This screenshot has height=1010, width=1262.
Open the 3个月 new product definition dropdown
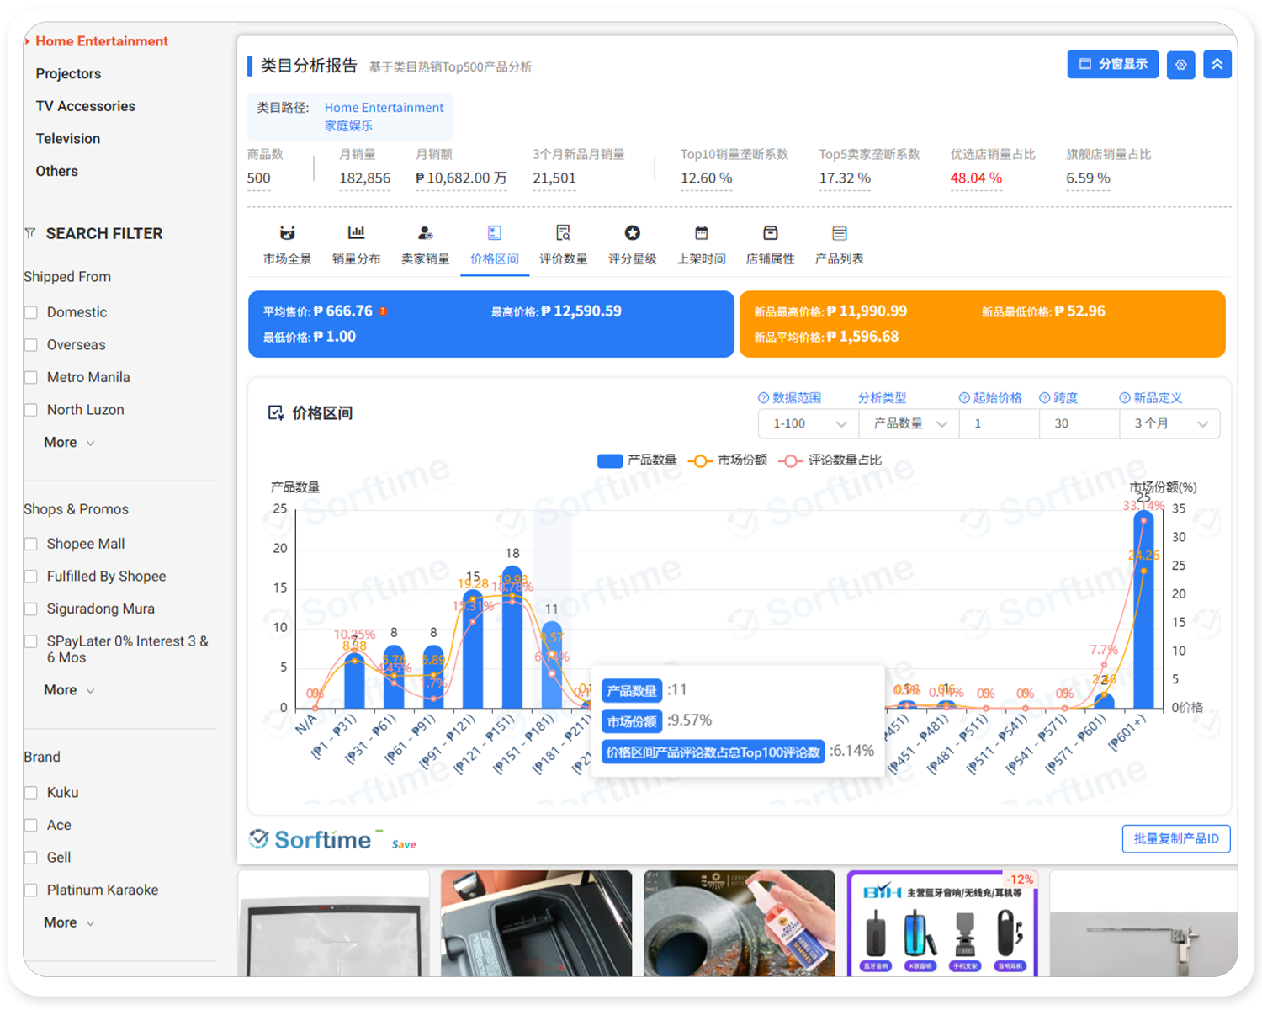1169,423
